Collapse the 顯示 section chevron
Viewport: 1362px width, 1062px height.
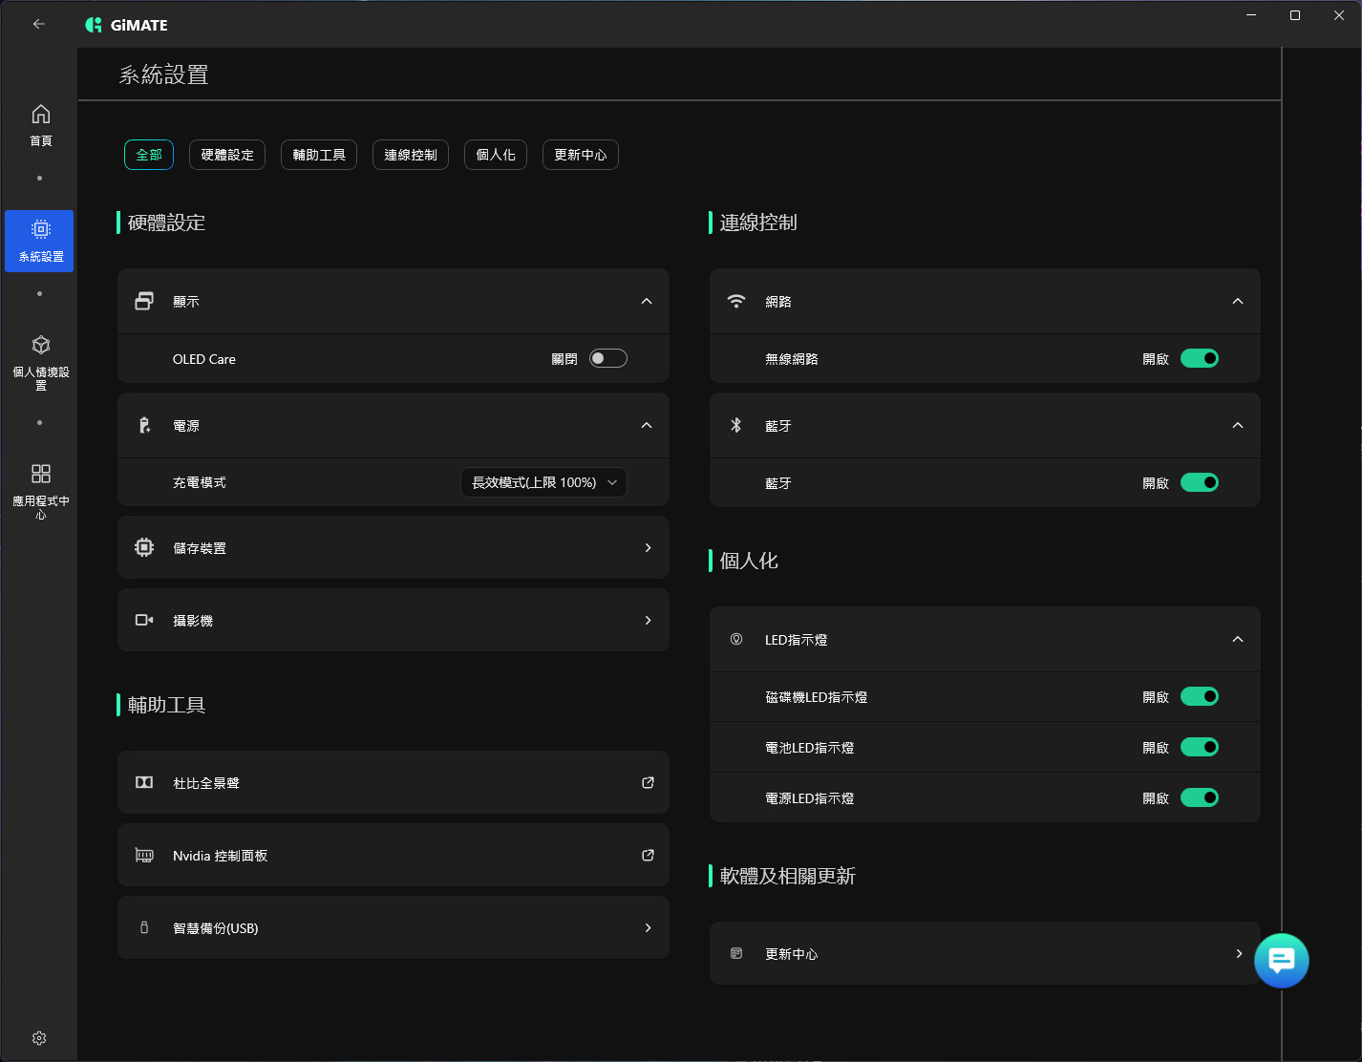tap(647, 301)
